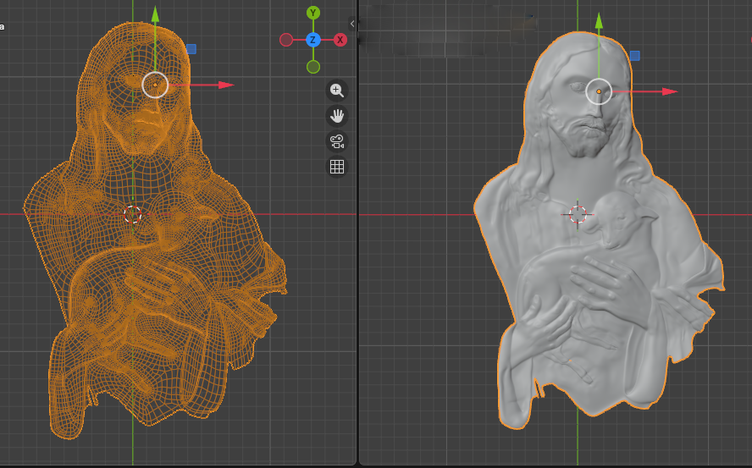Switch perspective/orthographic with the grid icon
Viewport: 752px width, 468px height.
click(336, 167)
